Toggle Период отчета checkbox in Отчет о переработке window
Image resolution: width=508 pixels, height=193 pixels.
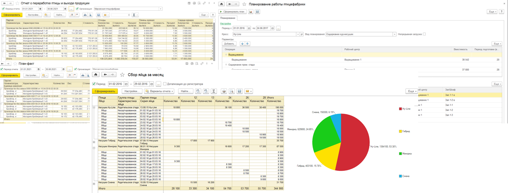point(3,9)
